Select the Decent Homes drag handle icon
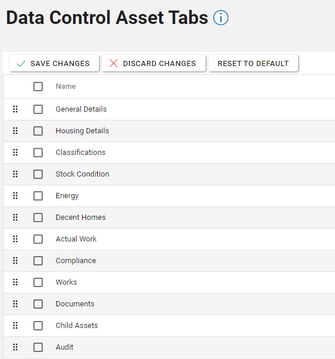 point(15,218)
